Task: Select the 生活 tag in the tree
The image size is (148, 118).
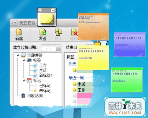Action: (43, 70)
